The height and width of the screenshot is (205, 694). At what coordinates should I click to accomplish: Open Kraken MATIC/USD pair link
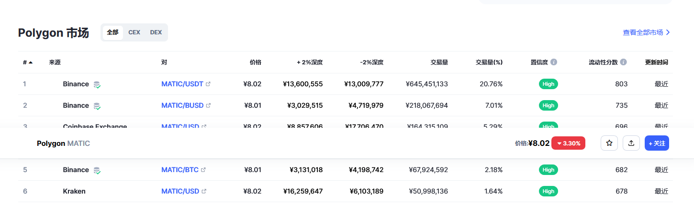point(180,191)
